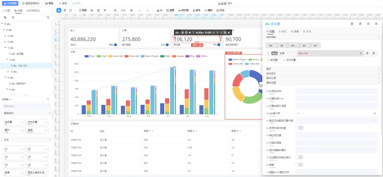
Task: Toggle the 隐藏 switch
Action: (299, 165)
